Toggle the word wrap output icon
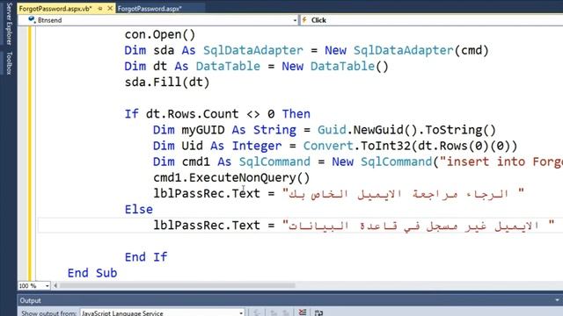Screen dimensions: 563x316 pos(318,312)
